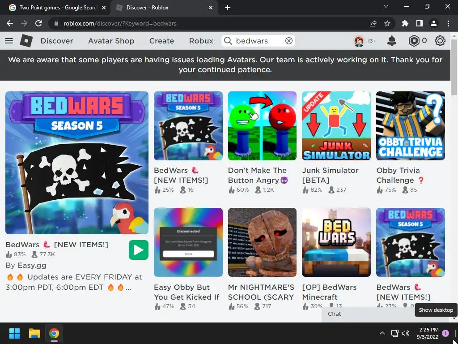Close the Two Point games tab
This screenshot has height=344, width=458.
(104, 8)
